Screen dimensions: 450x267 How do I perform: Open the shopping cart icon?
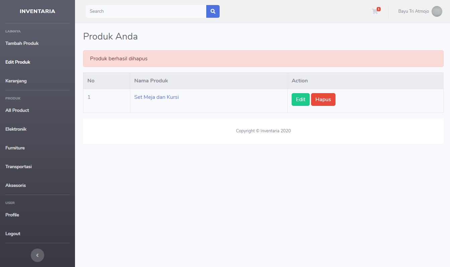click(375, 11)
